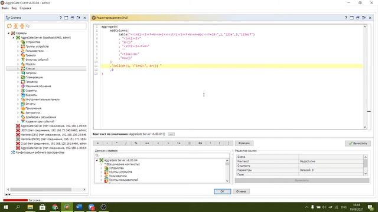Open the Вид menu
Image resolution: width=378 pixels, height=212 pixels.
tap(14, 8)
